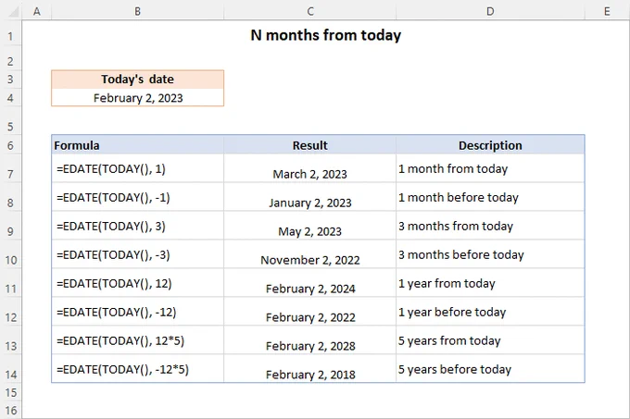Select formula cell '=EDATE(TODAY(), -3)'
The width and height of the screenshot is (630, 419).
(x=137, y=254)
